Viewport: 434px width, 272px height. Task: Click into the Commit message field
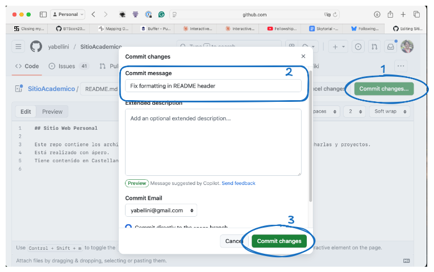[213, 86]
